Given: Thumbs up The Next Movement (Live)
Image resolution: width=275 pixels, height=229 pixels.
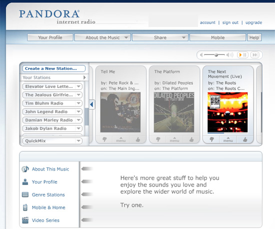Looking at the screenshot, I should (245, 139).
